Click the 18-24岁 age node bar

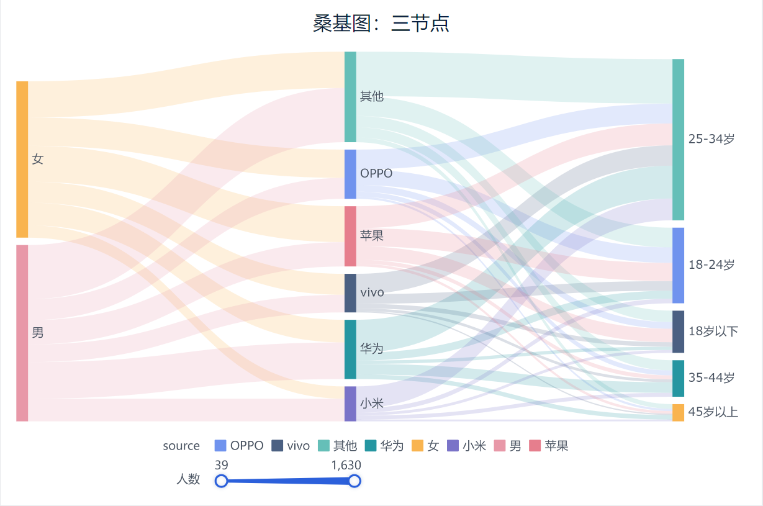[678, 265]
